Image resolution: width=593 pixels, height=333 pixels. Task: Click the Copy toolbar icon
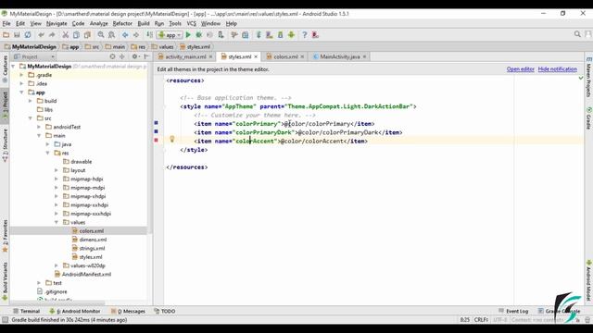(76, 35)
